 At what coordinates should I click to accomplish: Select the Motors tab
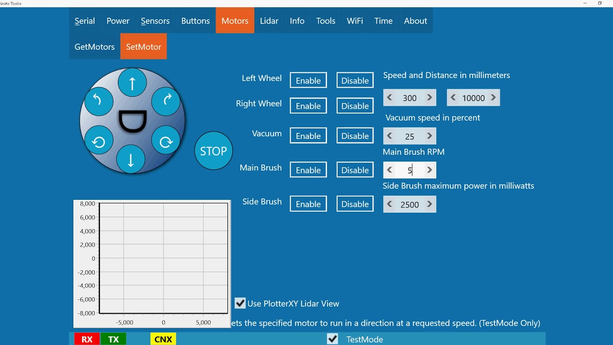point(235,21)
